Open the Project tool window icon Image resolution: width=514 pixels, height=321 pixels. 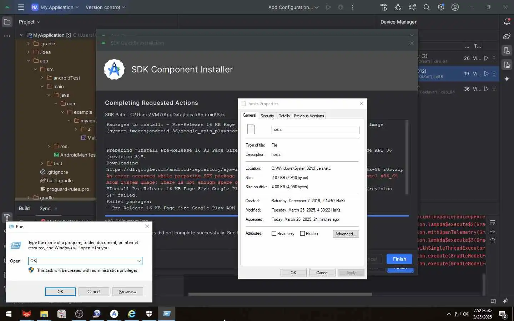(7, 22)
